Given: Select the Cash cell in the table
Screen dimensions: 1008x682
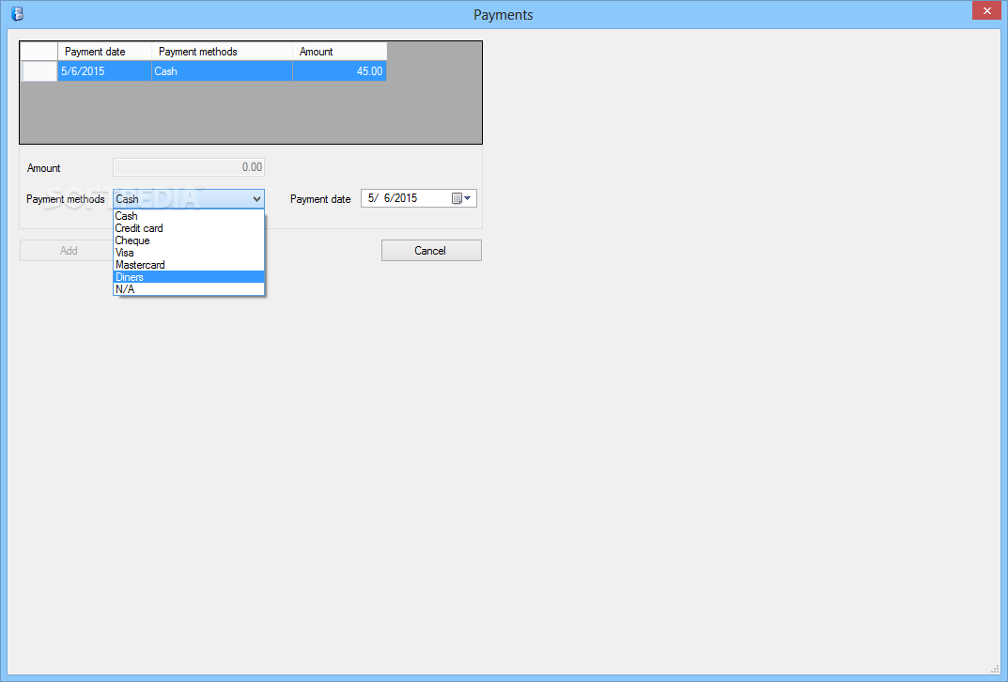Looking at the screenshot, I should tap(223, 71).
